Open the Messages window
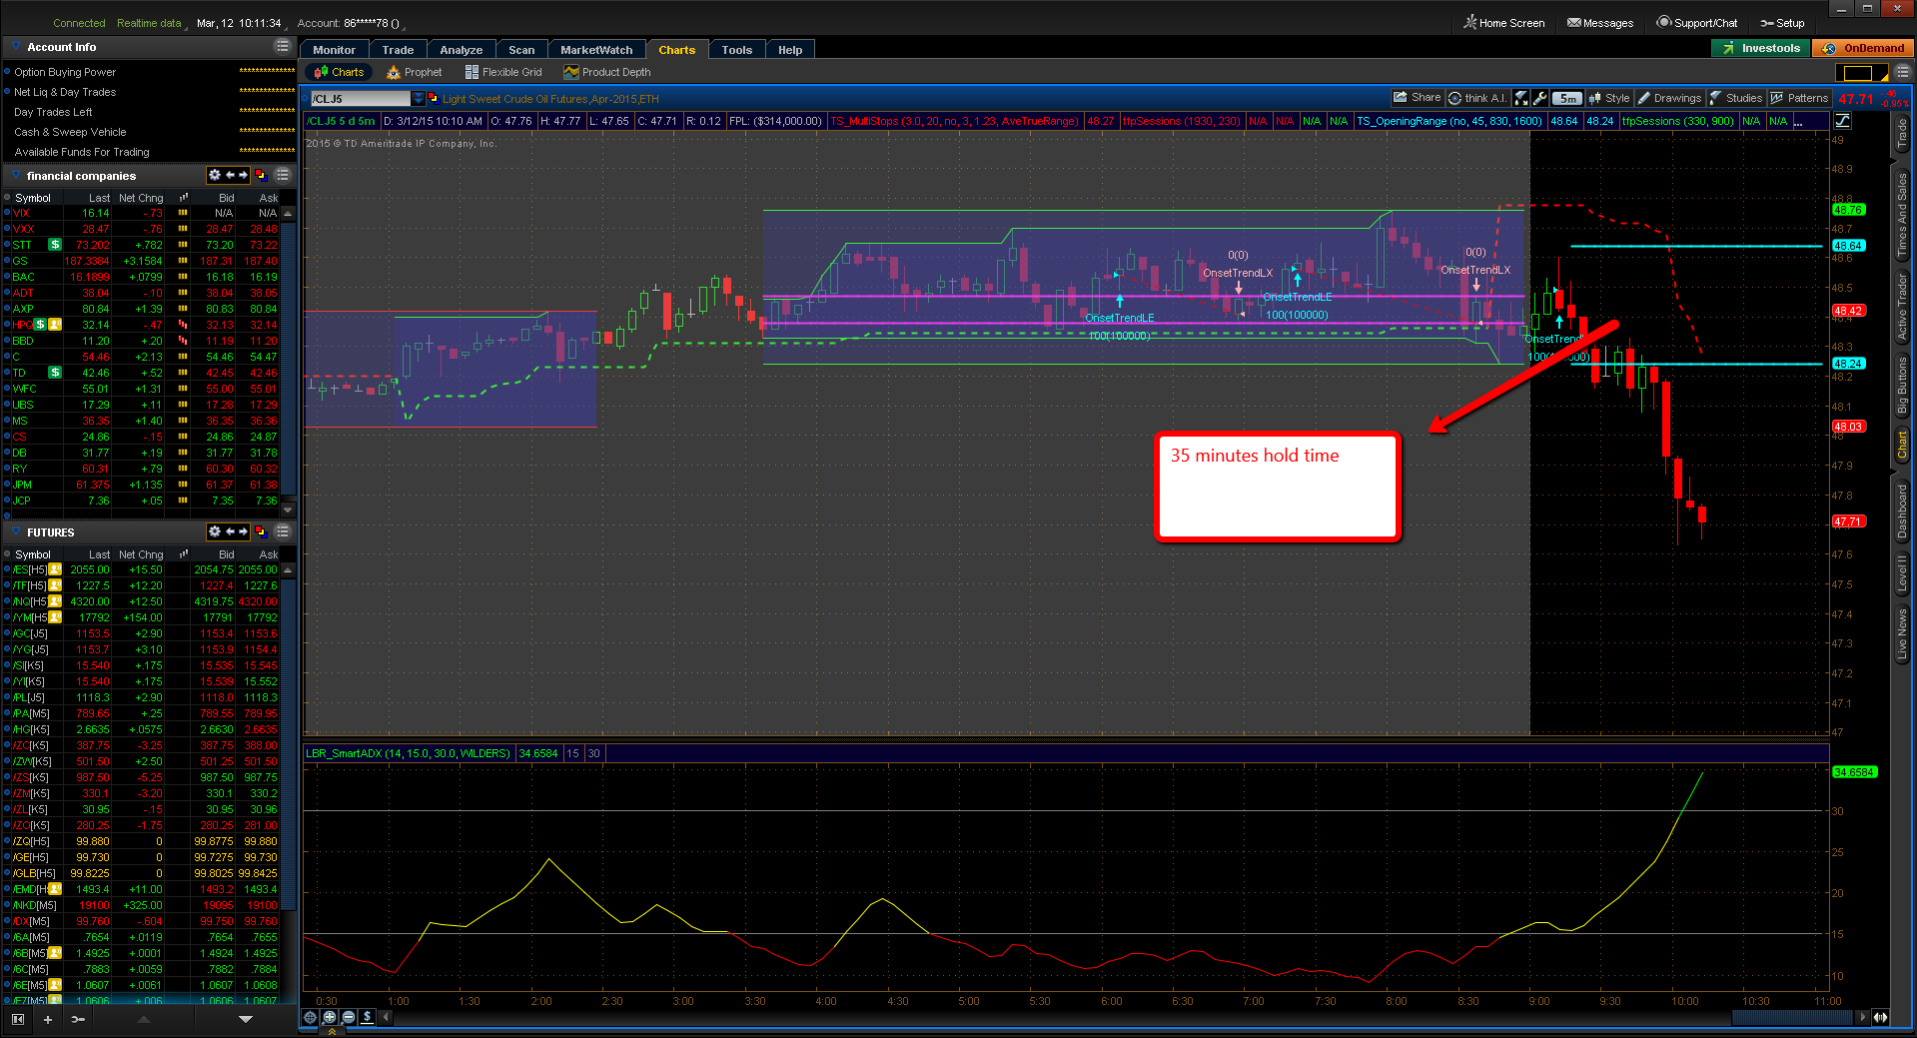 1600,23
